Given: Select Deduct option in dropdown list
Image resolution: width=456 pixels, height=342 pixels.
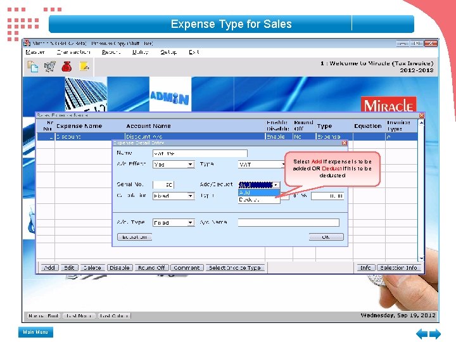Looking at the screenshot, I should tap(259, 199).
